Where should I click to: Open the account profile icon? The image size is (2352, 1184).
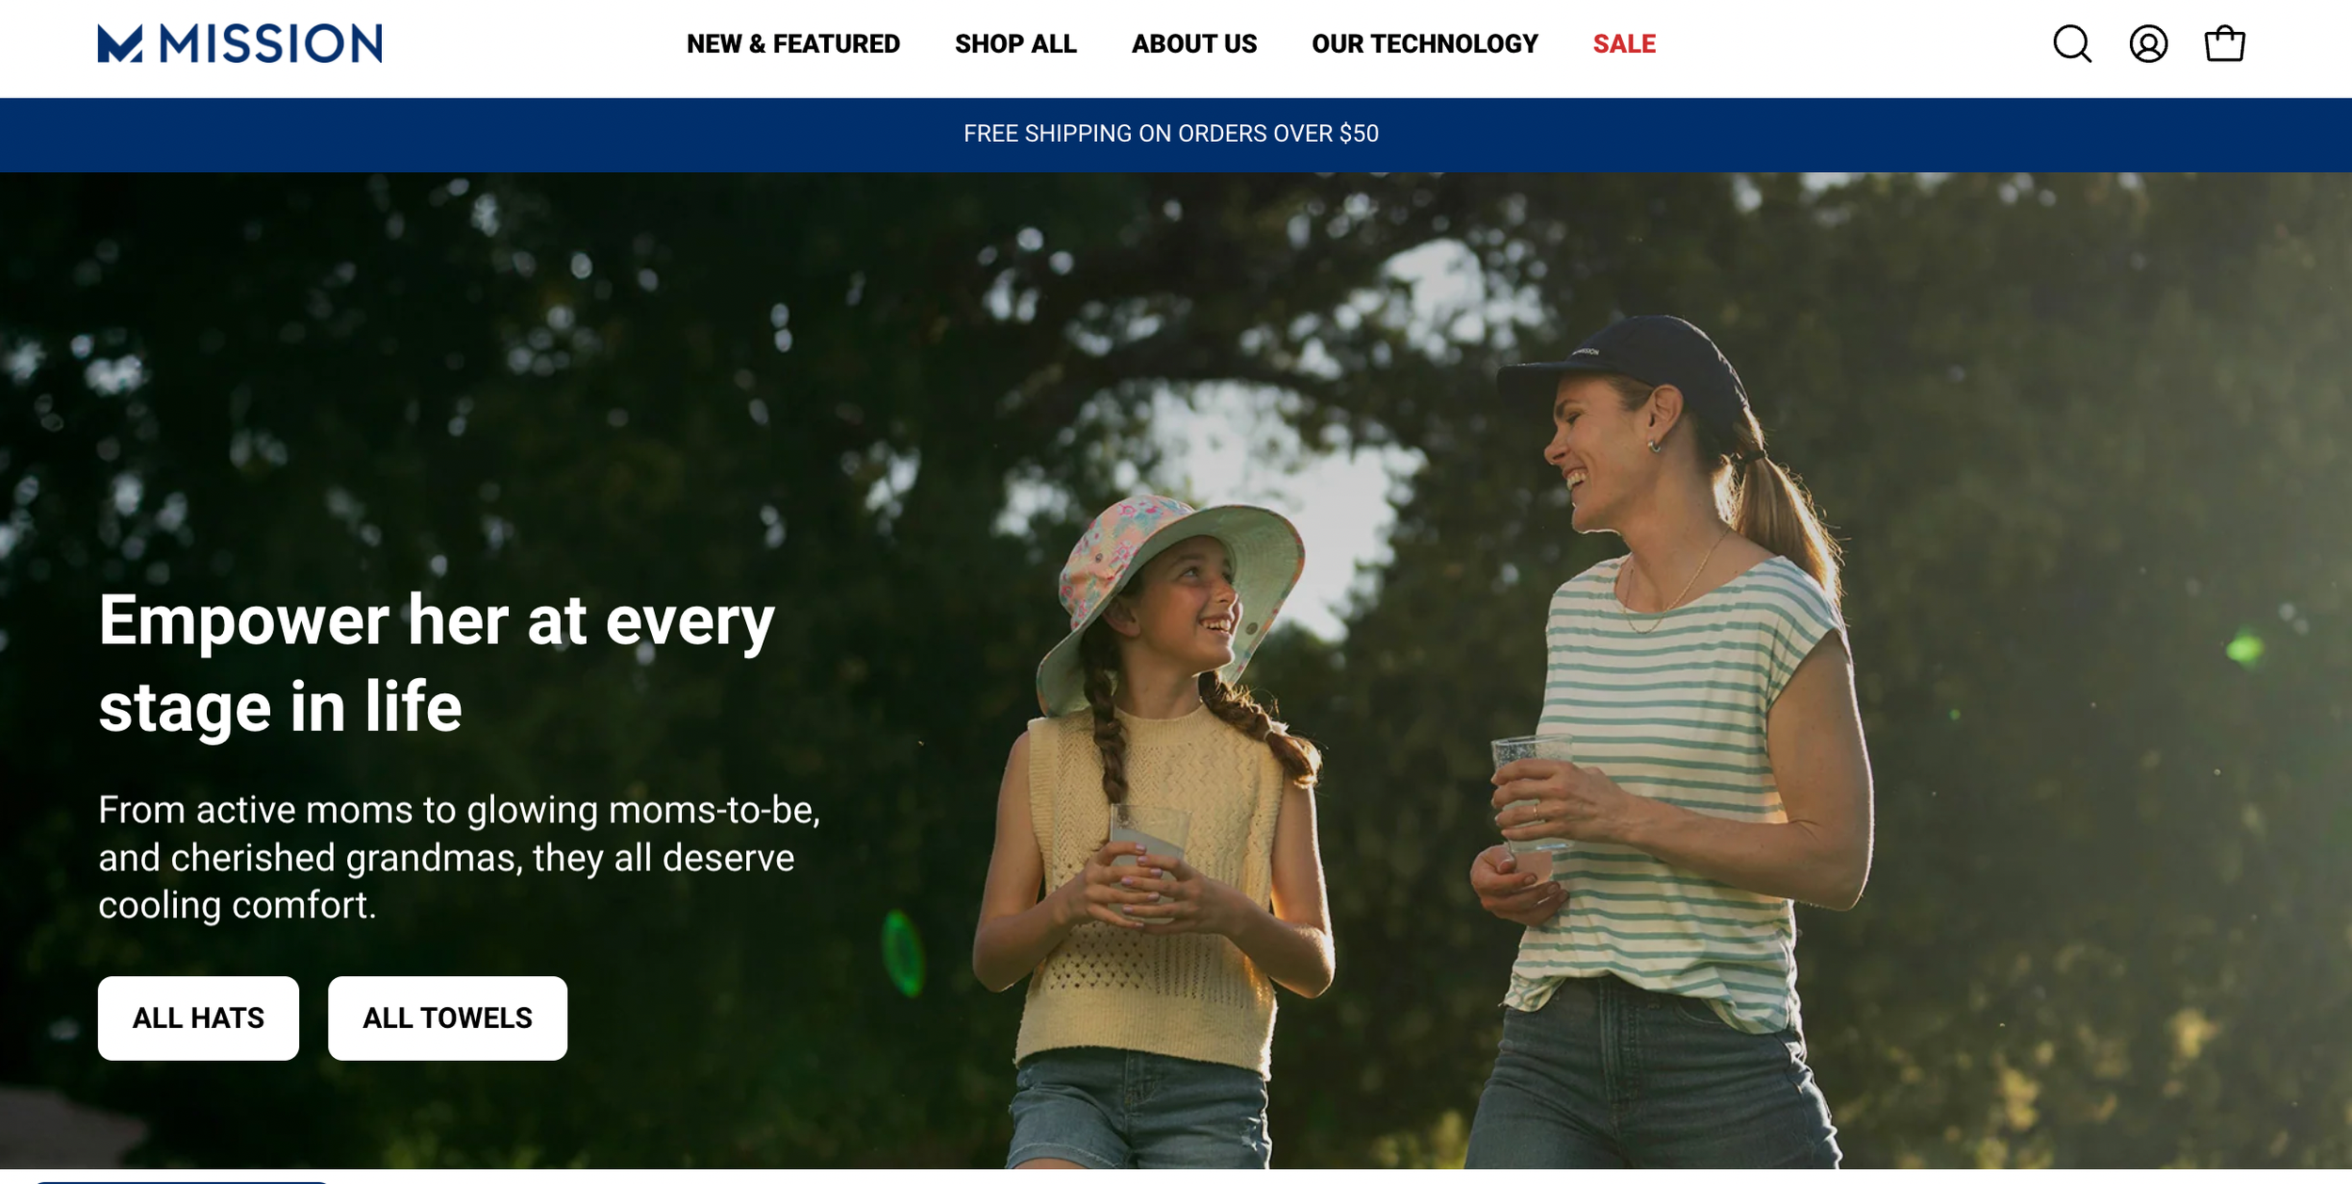[x=2148, y=43]
